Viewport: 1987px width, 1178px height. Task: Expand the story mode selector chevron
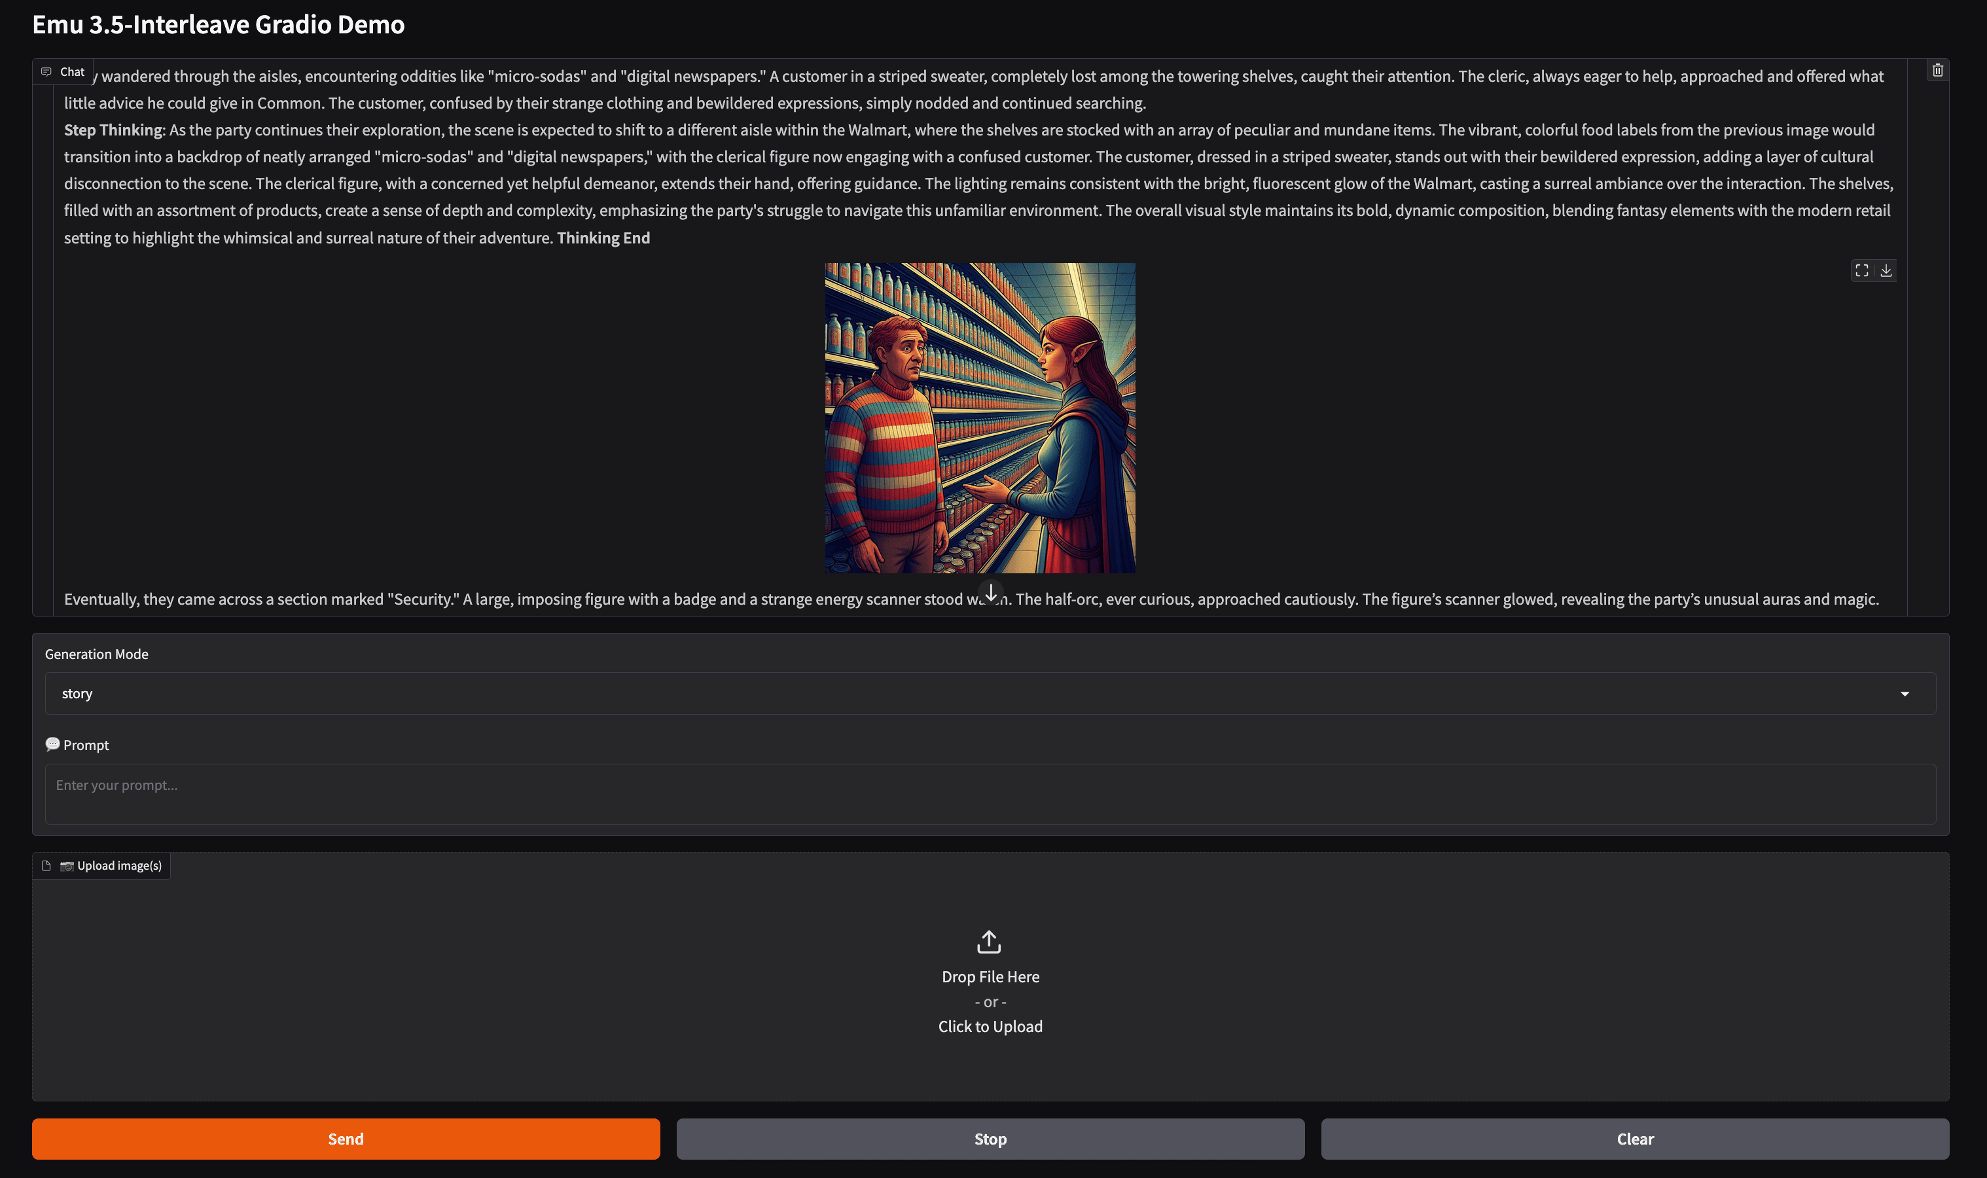tap(1905, 693)
